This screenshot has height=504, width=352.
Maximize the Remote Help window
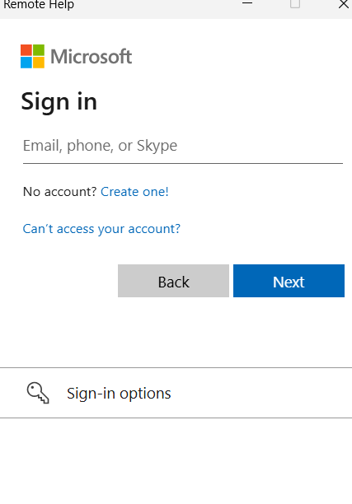tap(295, 3)
